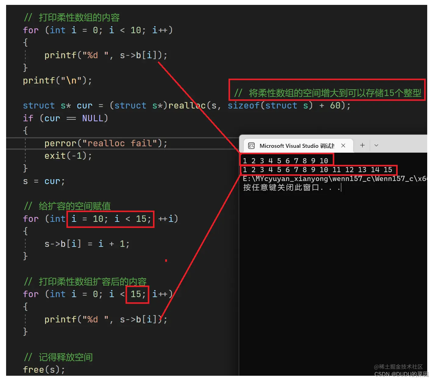Screen dimensions: 433x380
Task: Click the comment '// 给扩容的空间赋值'
Action: coord(67,206)
